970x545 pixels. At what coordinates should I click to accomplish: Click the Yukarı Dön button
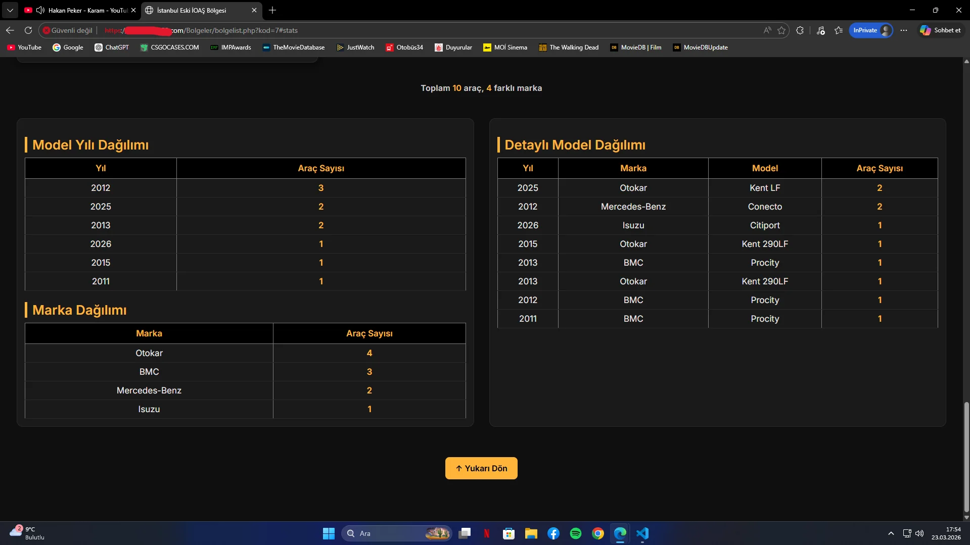(x=481, y=468)
